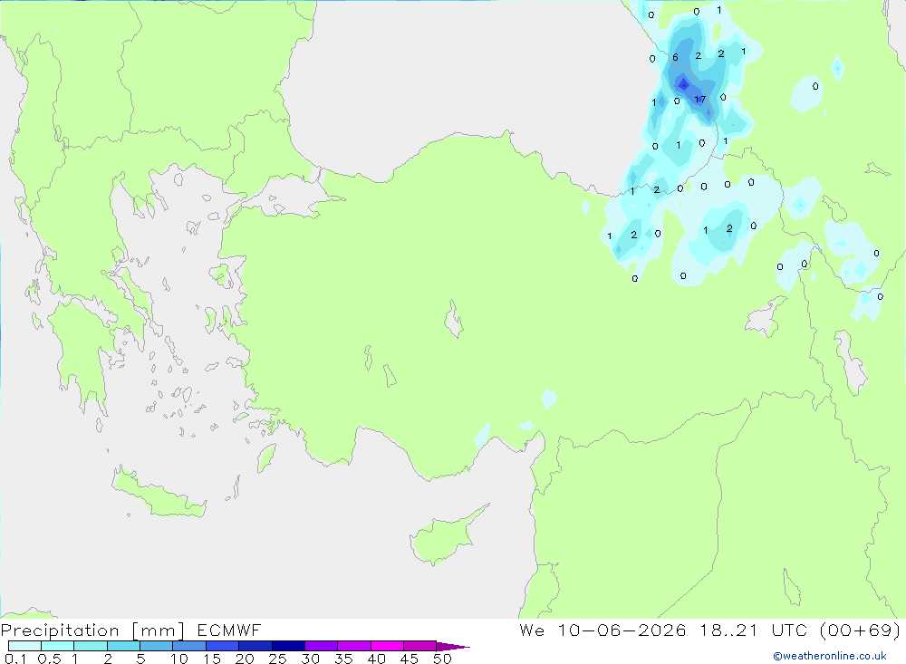Pick the 0.5–1 mm legend color swatch
Viewport: 906px width, 664px height.
coord(58,646)
